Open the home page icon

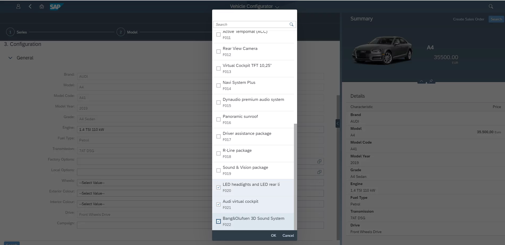click(x=42, y=6)
